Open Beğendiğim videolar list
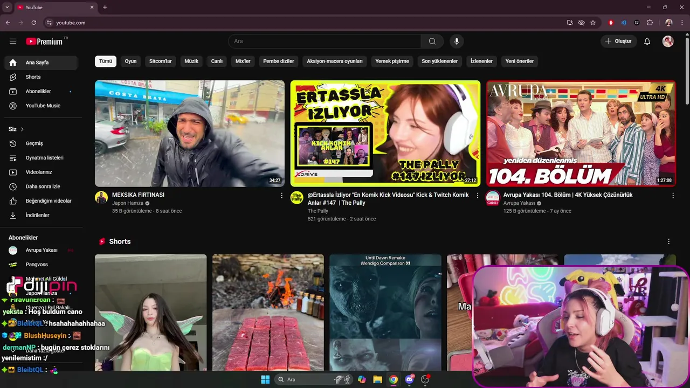 41,201
